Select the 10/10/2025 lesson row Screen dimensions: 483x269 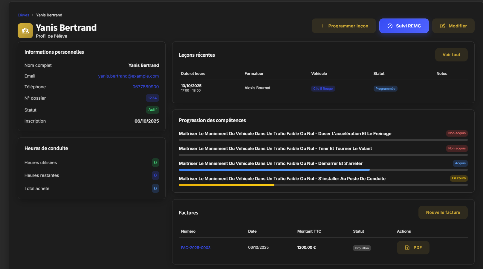257,88
